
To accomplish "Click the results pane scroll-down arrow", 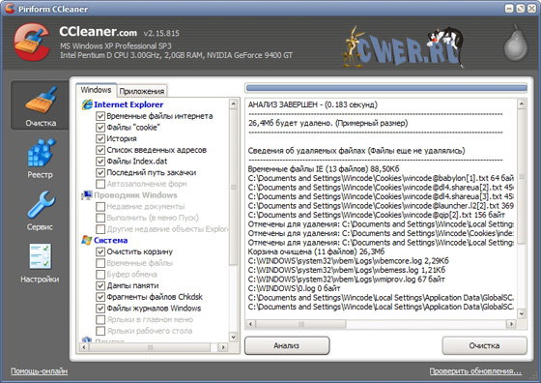I will click(522, 313).
